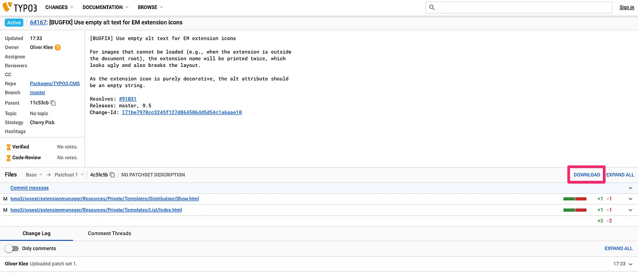
Task: Click the Verified hourglass icon
Action: point(8,147)
